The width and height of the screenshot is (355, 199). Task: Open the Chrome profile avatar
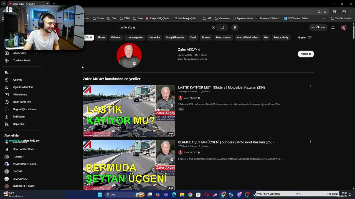click(344, 12)
